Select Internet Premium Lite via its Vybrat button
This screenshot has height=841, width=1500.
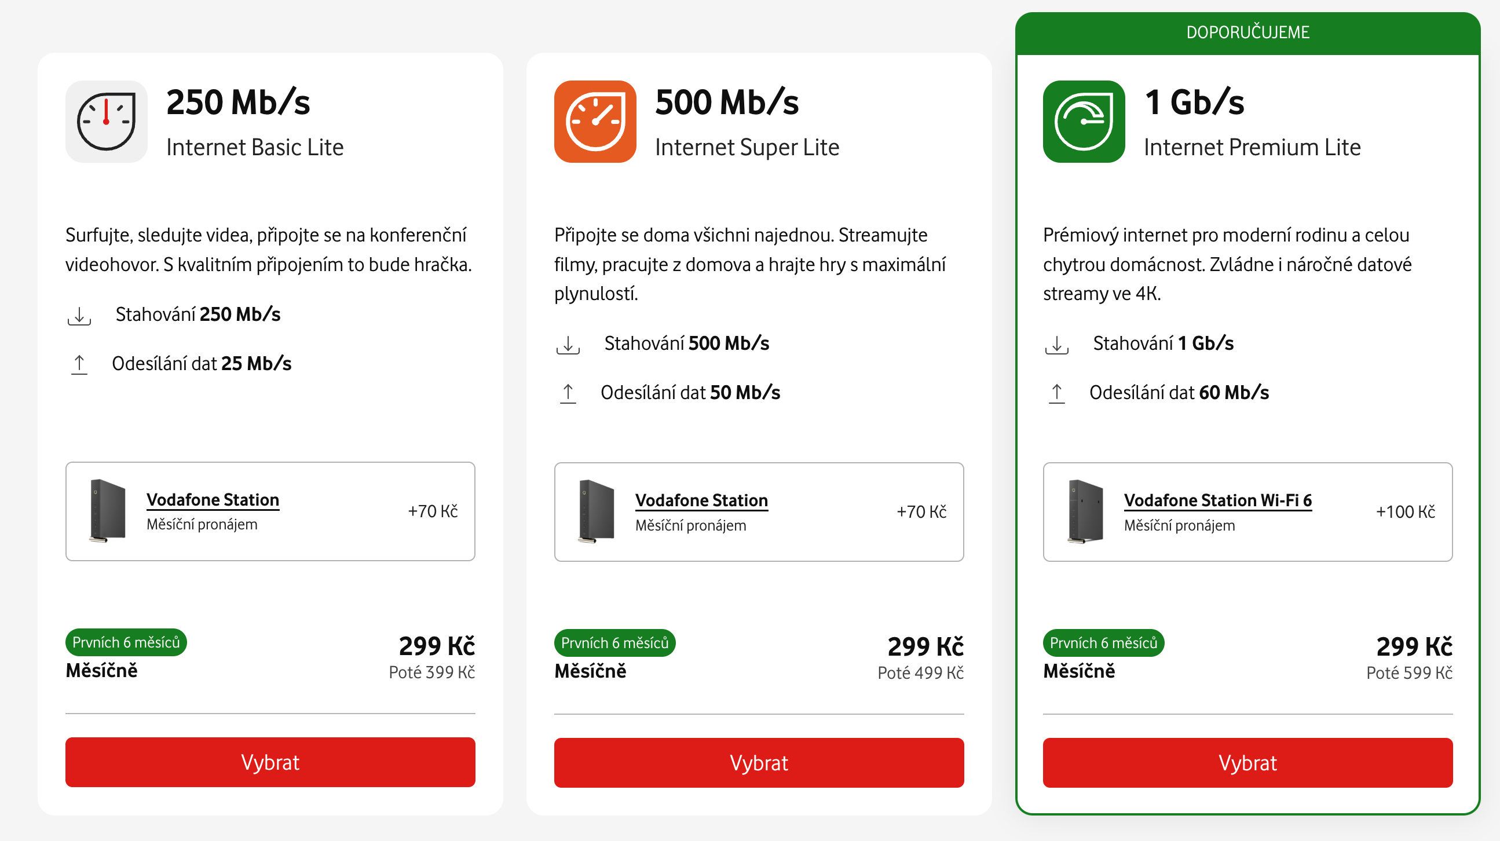tap(1247, 762)
